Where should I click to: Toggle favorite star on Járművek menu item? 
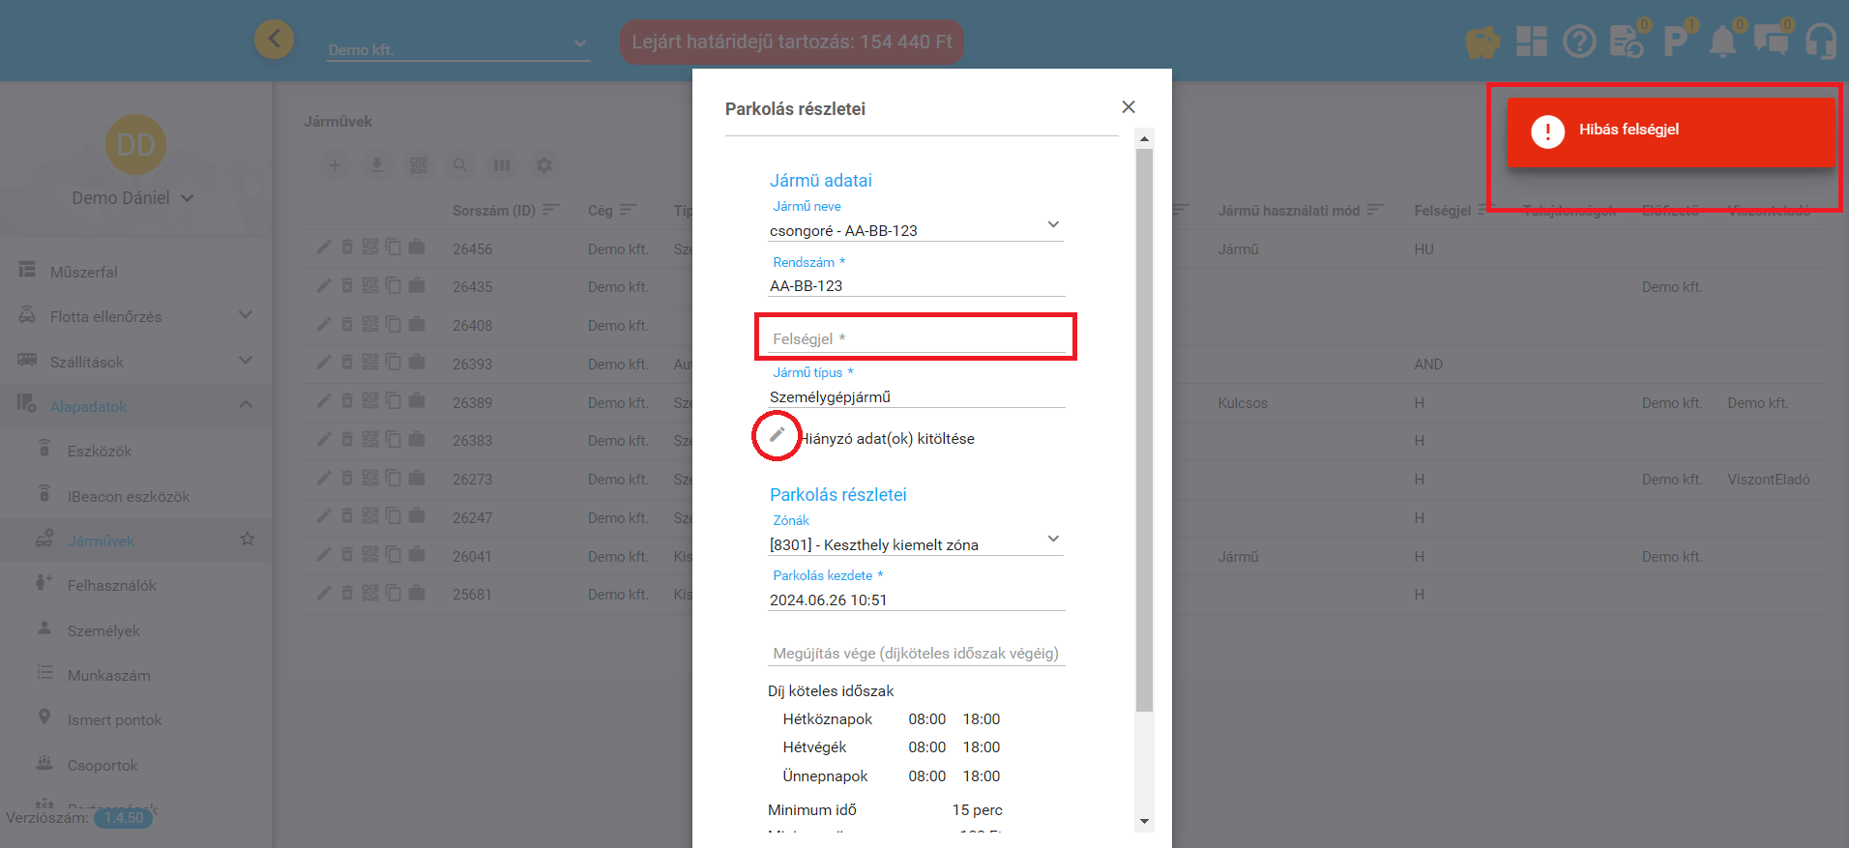click(x=248, y=540)
